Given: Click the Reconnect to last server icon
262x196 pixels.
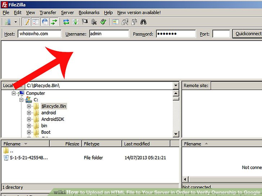Looking at the screenshot, I should click(103, 22).
